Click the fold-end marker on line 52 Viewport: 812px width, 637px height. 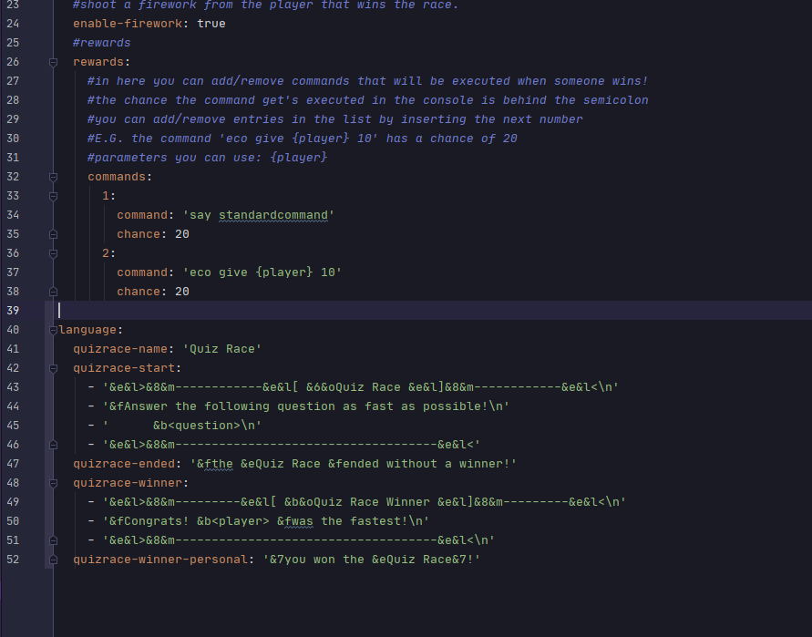click(x=53, y=560)
